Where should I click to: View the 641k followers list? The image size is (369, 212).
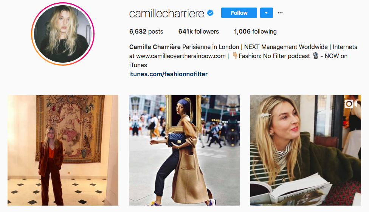point(198,31)
